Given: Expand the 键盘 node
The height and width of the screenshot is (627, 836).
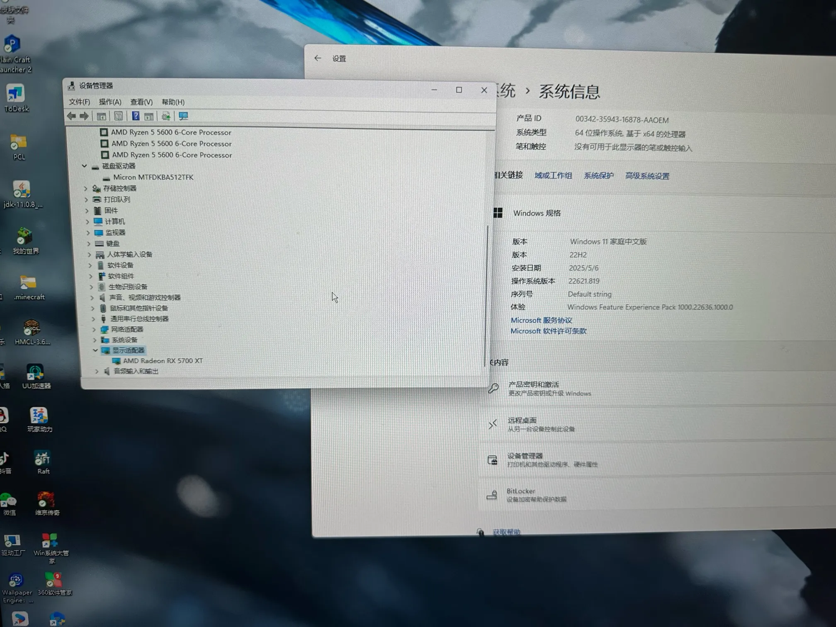Looking at the screenshot, I should click(89, 243).
